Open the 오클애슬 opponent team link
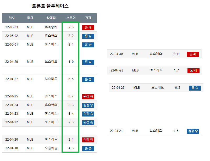Image resolution: width=210 pixels, height=161 pixels. [x=51, y=148]
